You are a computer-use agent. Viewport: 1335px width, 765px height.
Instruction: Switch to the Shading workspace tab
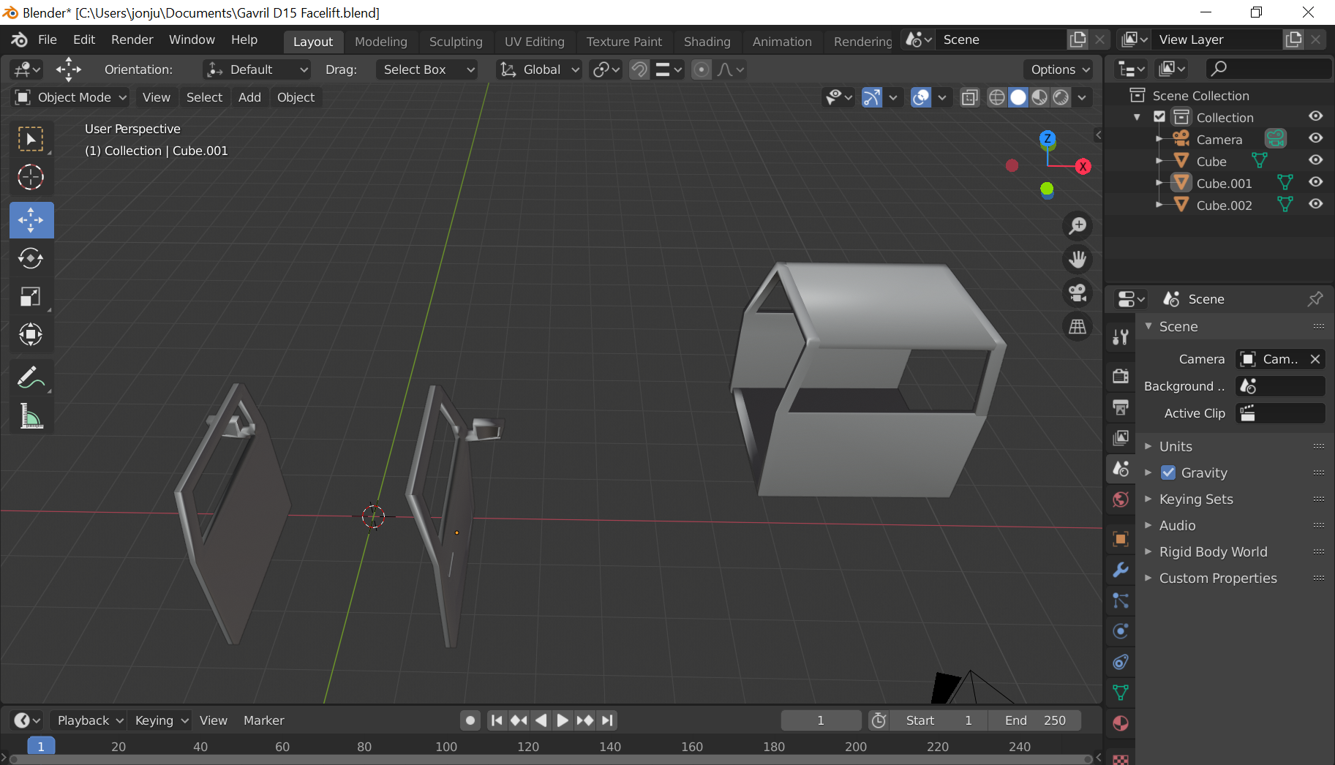pos(707,42)
